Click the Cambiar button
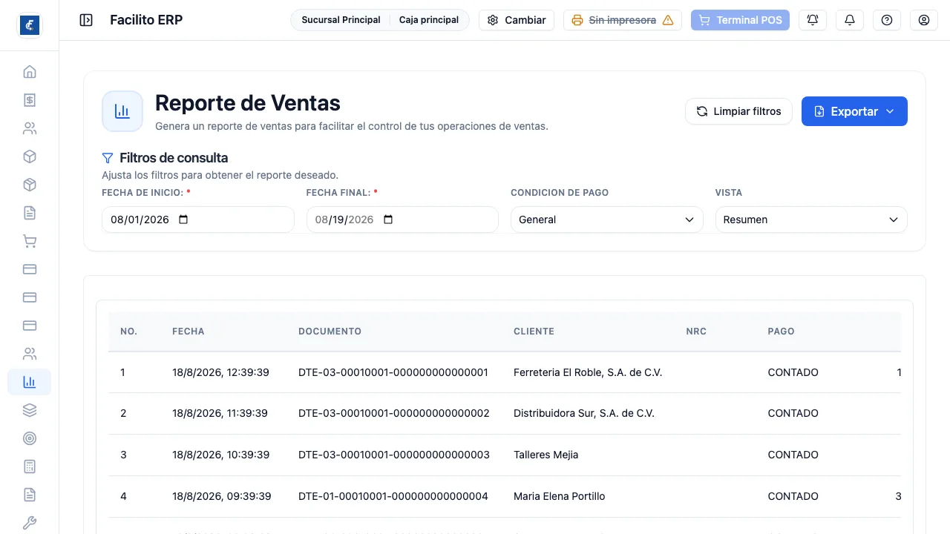 [517, 20]
